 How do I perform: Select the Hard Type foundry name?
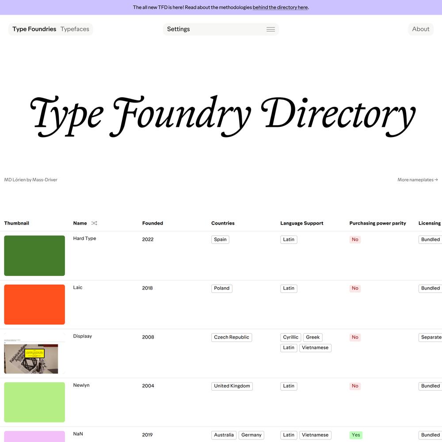pos(84,238)
